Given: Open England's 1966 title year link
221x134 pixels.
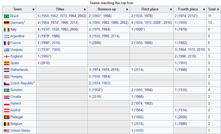Looking at the screenshot, I should point(46,56).
